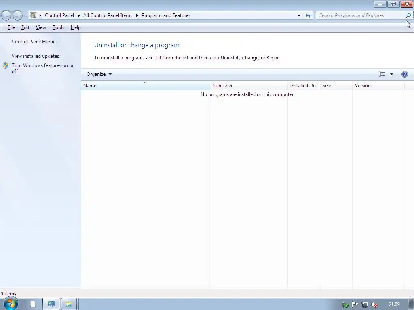Open the Help menu

(76, 27)
